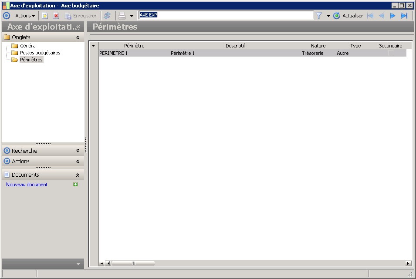Click the Nouveau document link
Image resolution: width=416 pixels, height=279 pixels.
(27, 184)
